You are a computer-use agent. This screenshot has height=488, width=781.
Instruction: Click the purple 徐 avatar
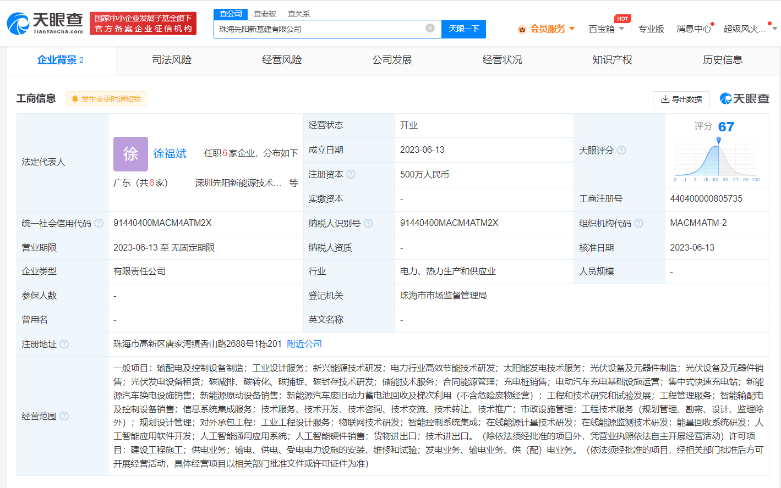130,154
